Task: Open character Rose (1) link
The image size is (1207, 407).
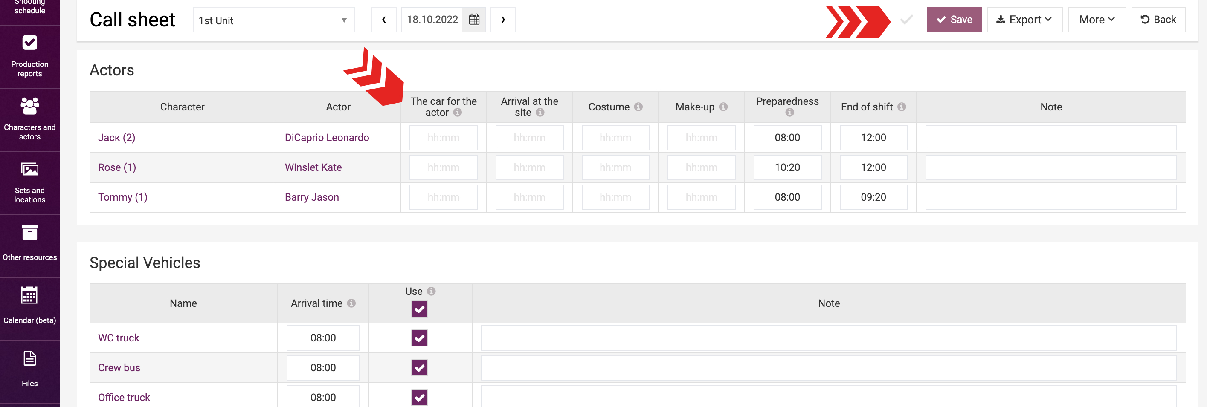Action: [117, 167]
